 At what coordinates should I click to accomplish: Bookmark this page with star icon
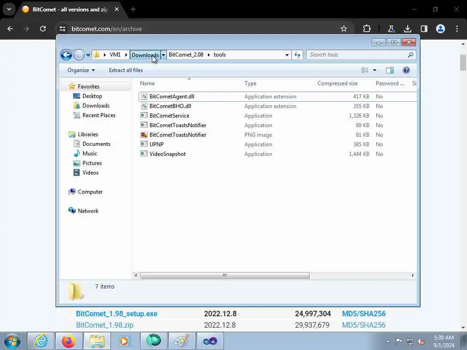coord(344,29)
